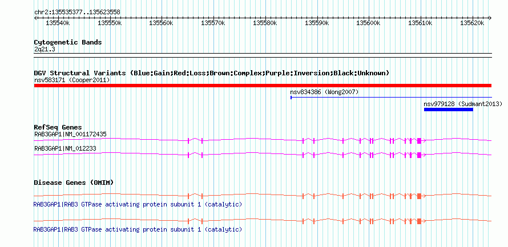Click the left arrowhead of the ruler
508x247 pixels.
(x=35, y=18)
